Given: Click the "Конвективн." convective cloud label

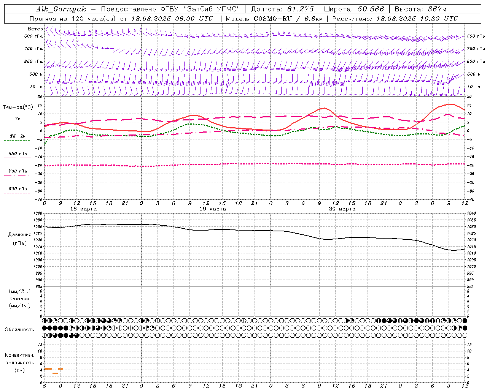Looking at the screenshot, I should (20, 355).
